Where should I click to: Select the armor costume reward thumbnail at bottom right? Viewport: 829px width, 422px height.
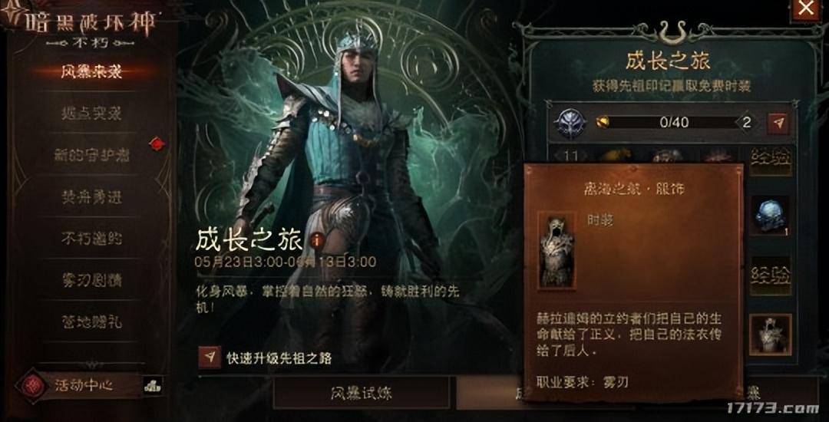[x=771, y=335]
